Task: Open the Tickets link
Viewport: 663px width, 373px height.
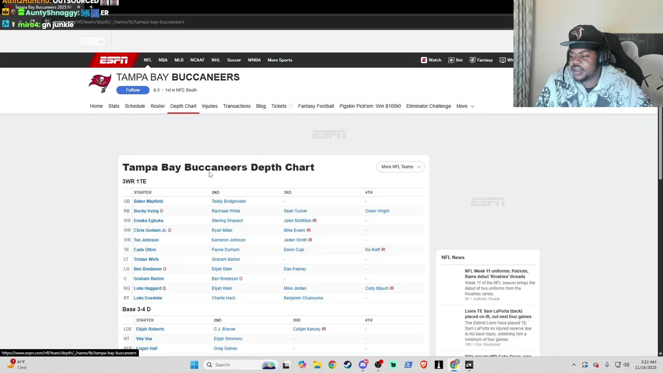Action: pos(282,106)
